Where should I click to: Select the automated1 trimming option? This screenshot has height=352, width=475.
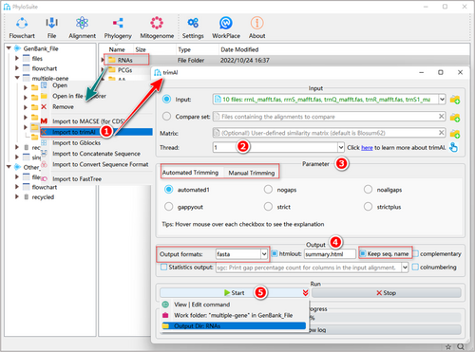pyautogui.click(x=168, y=190)
